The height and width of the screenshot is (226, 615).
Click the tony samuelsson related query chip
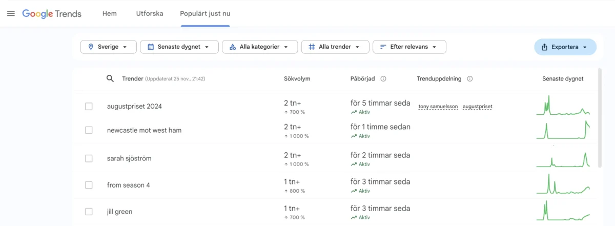438,107
